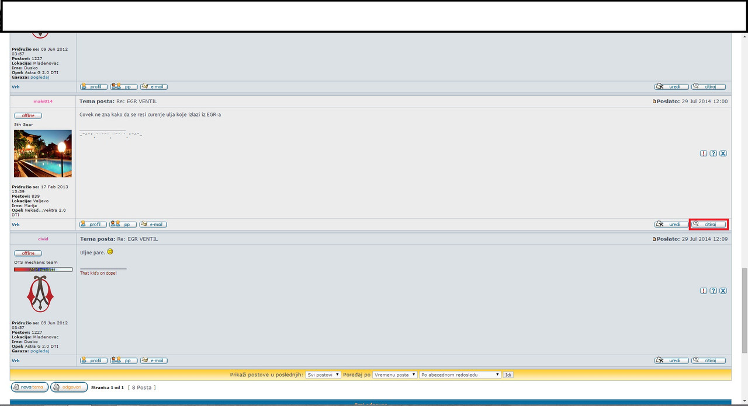The width and height of the screenshot is (748, 406).
Task: Click the e-mail button in maki014's post
Action: [153, 225]
